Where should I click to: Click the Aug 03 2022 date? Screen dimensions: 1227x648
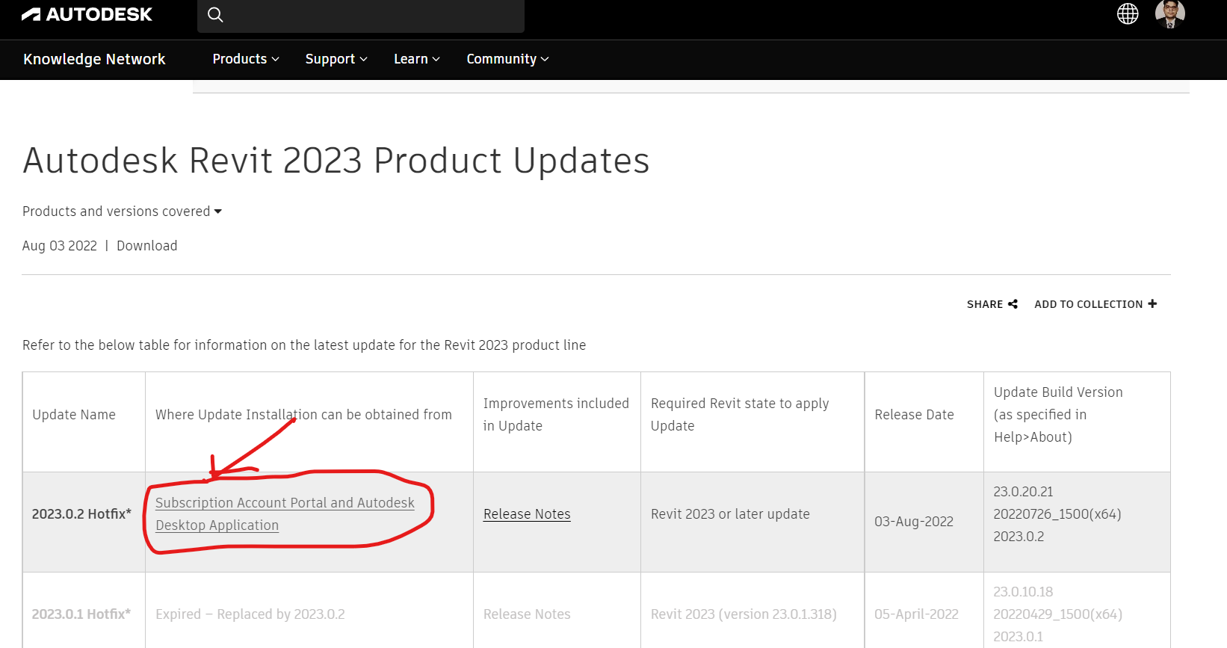(x=60, y=246)
